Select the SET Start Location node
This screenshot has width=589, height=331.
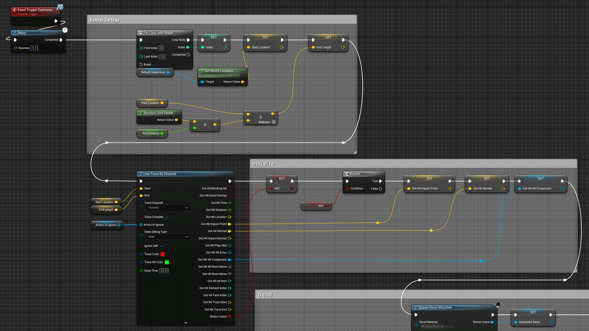265,42
